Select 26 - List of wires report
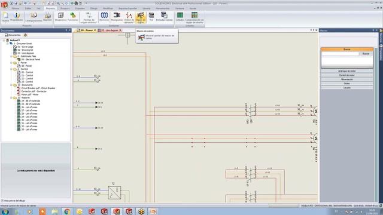Image resolution: width=383 pixels, height=215 pixels. point(29,107)
